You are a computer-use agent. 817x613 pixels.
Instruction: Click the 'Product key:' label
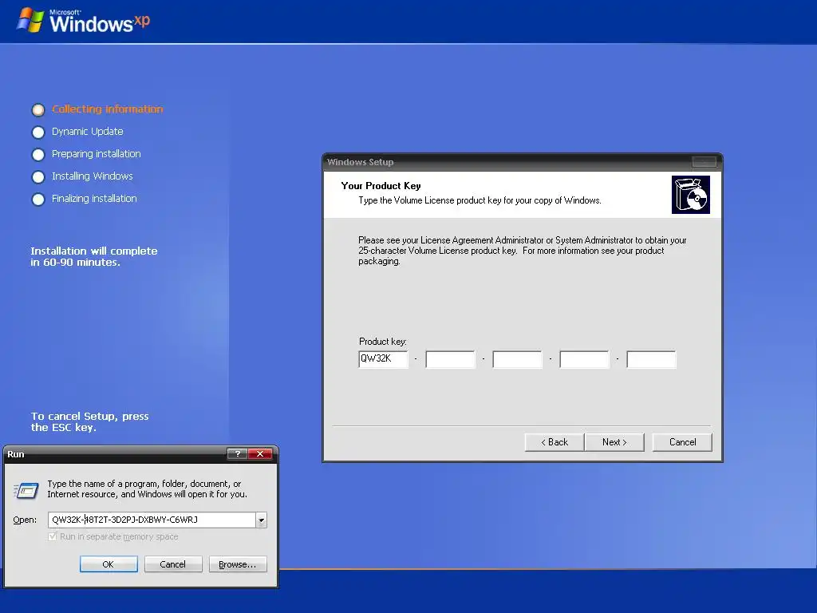[x=382, y=342]
